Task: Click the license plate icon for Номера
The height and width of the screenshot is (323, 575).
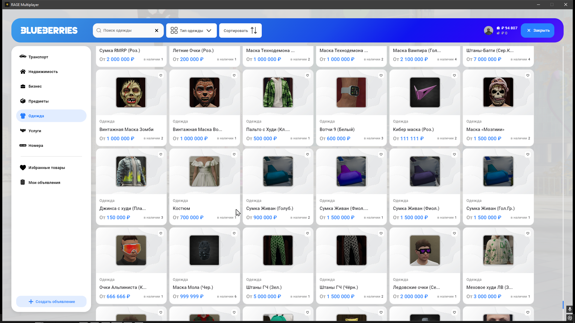Action: click(x=23, y=145)
